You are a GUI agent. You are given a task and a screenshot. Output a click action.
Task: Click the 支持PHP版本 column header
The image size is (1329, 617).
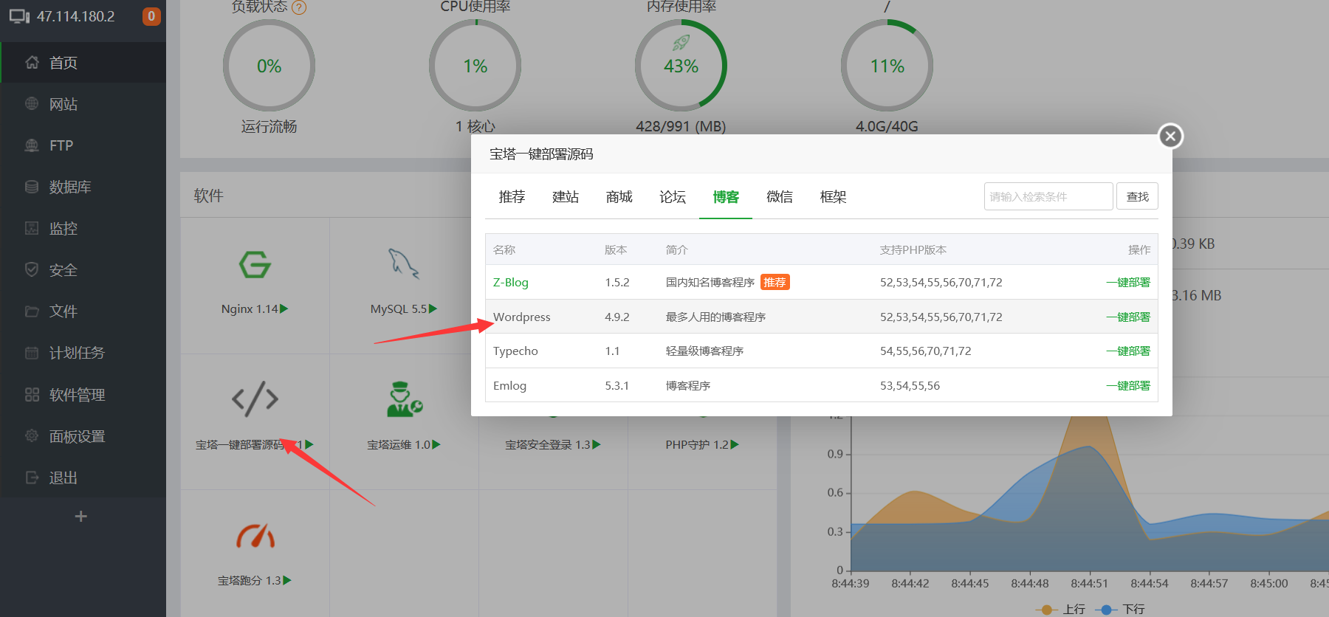coord(913,249)
